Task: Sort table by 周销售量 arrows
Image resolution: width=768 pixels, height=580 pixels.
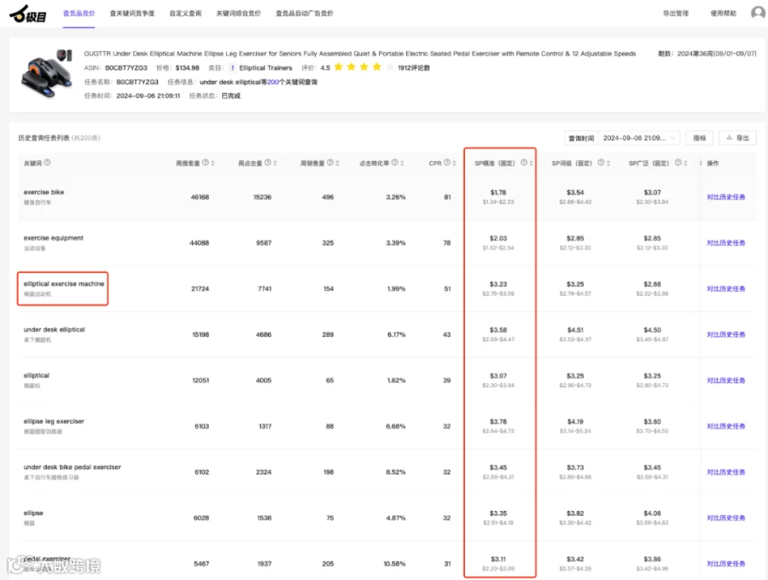Action: coord(337,163)
